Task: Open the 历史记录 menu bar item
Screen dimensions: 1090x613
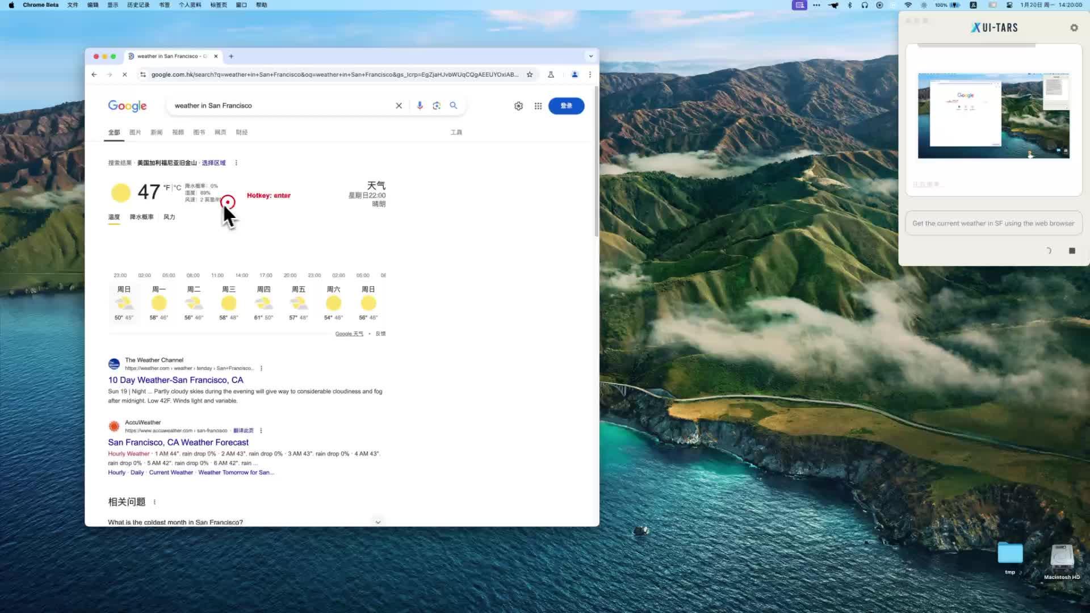Action: point(138,5)
